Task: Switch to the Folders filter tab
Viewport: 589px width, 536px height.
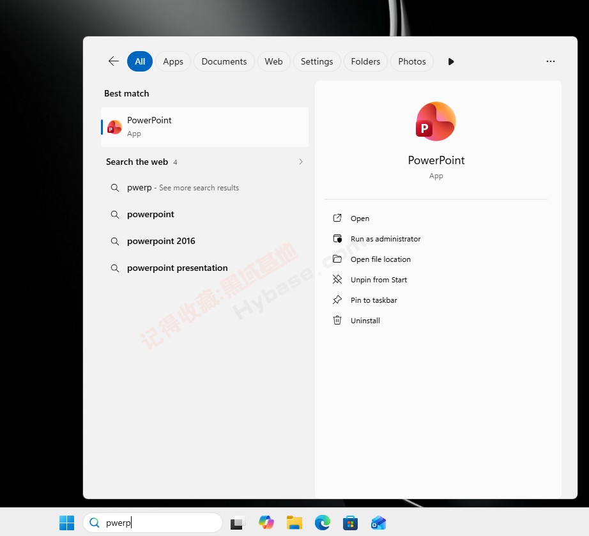Action: pos(365,61)
